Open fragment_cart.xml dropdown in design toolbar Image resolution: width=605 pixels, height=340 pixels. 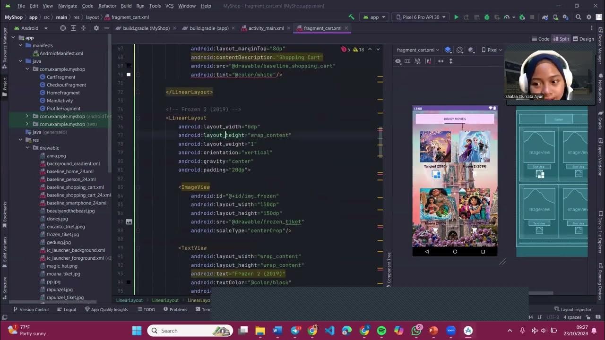(418, 50)
